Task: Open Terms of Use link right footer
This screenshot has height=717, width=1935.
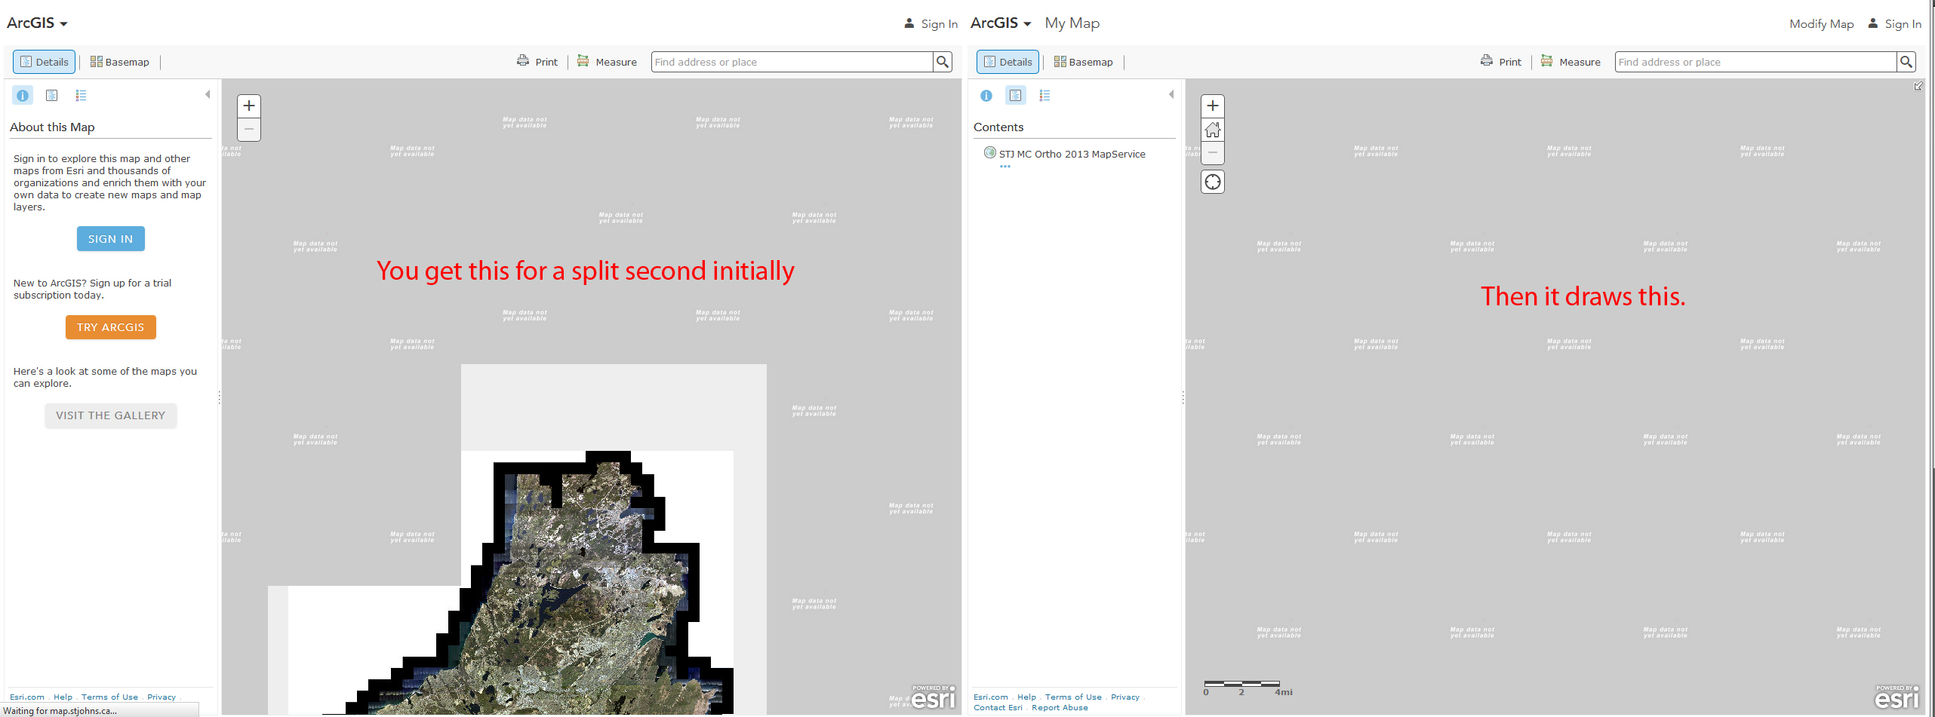Action: click(x=1073, y=697)
